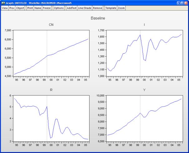Image resolution: width=189 pixels, height=153 pixels.
Task: Select the CN chart title
Action: point(51,25)
